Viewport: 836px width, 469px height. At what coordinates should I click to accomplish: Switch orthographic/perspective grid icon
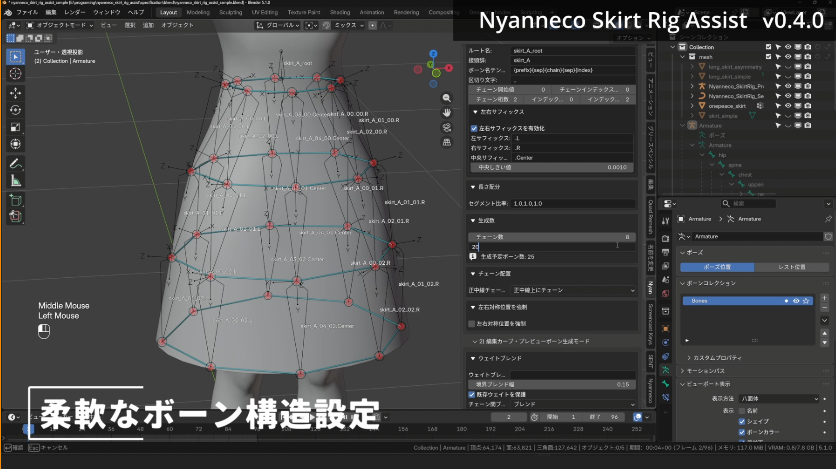coord(447,142)
